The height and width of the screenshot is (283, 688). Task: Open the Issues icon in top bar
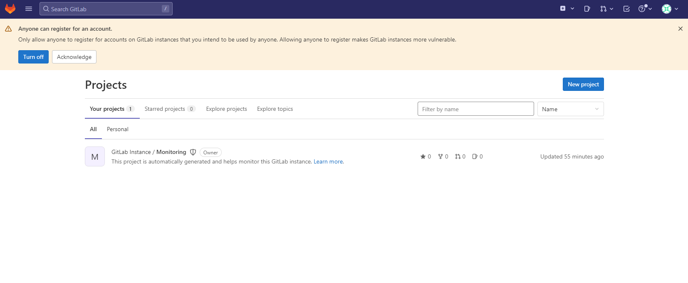pyautogui.click(x=587, y=9)
